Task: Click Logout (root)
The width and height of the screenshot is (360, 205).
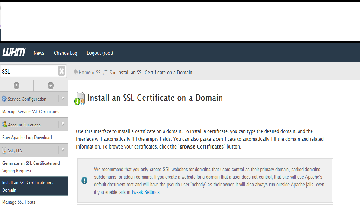Action: point(100,53)
